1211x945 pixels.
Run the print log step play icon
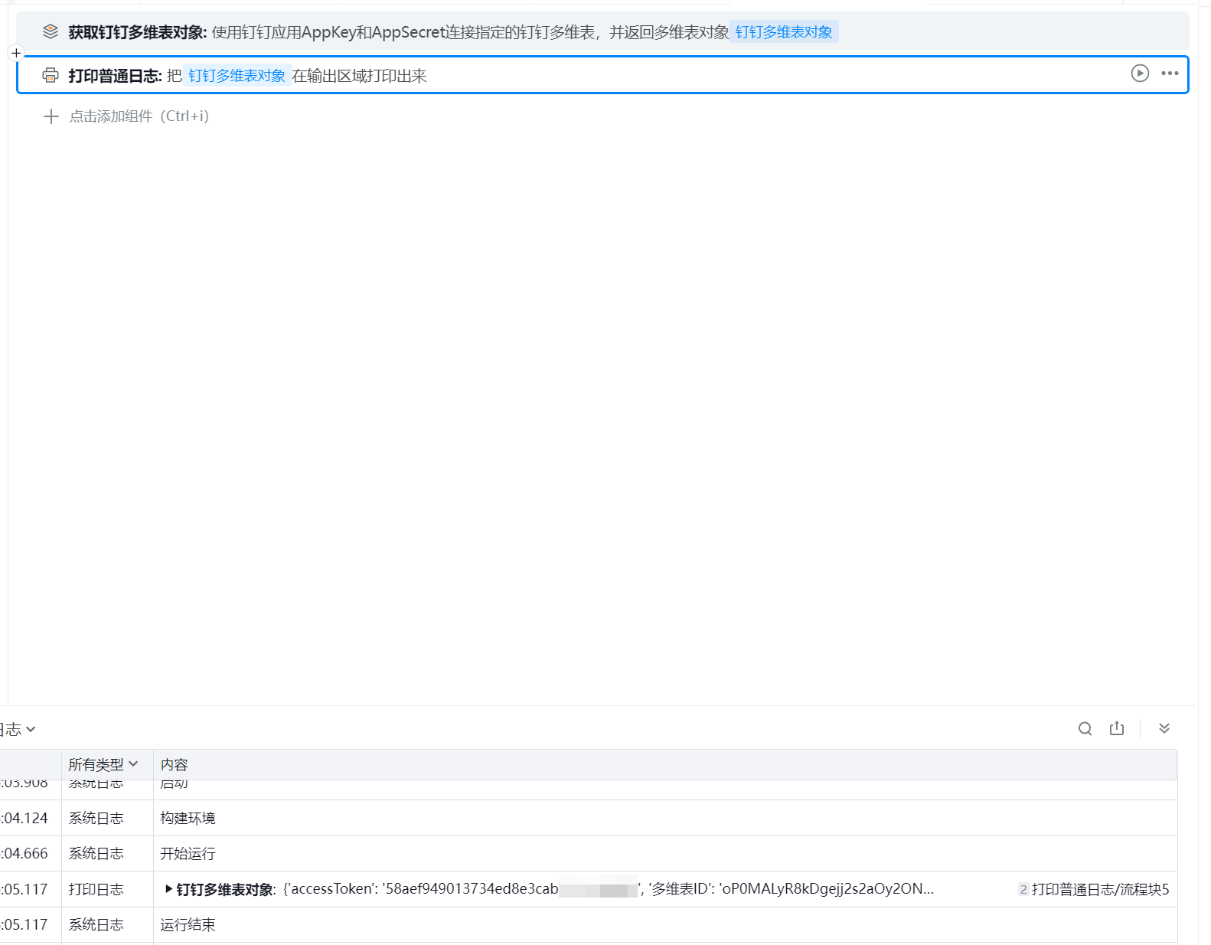click(x=1140, y=74)
